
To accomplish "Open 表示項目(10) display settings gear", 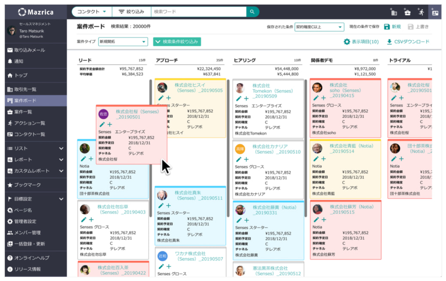I will [347, 41].
